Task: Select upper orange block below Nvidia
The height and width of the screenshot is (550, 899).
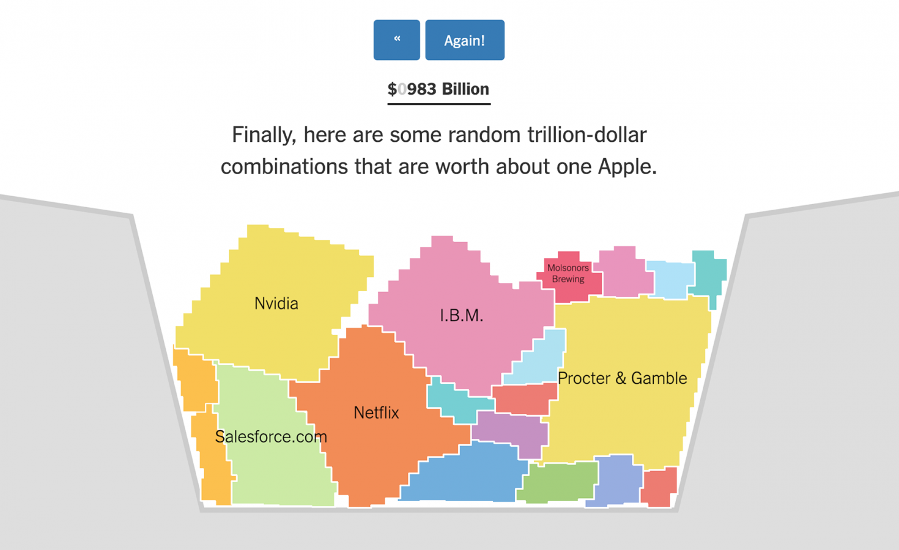Action: (196, 379)
